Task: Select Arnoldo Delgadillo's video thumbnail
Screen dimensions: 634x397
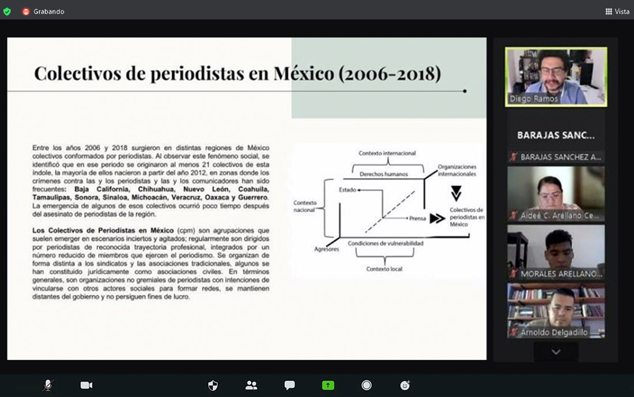Action: click(x=556, y=310)
